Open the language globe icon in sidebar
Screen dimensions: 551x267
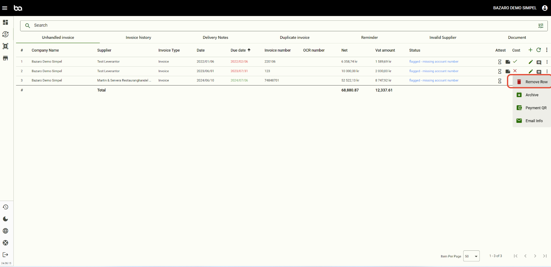[x=5, y=231]
